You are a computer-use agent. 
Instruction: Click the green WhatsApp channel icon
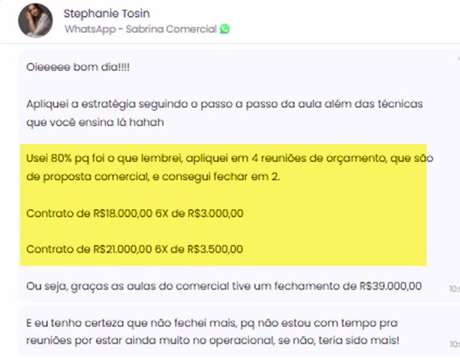pos(225,29)
